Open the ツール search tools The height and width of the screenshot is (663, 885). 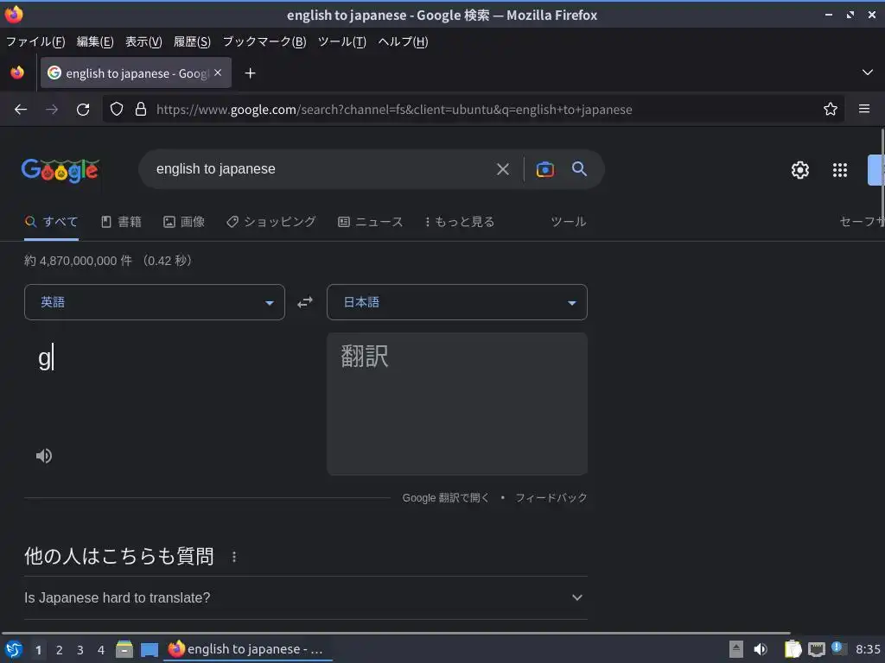pyautogui.click(x=569, y=222)
